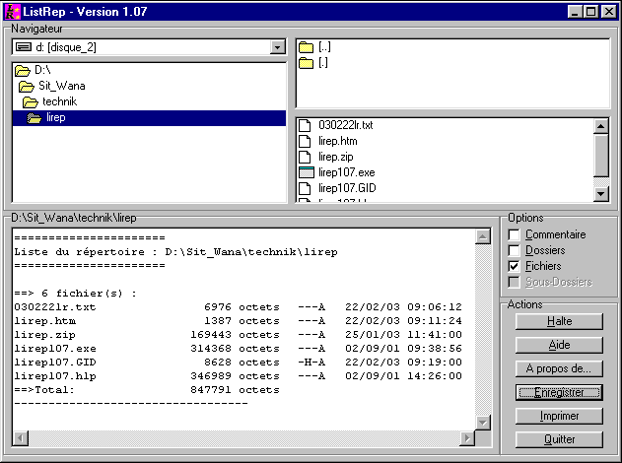Open help with the Aide button

(559, 345)
